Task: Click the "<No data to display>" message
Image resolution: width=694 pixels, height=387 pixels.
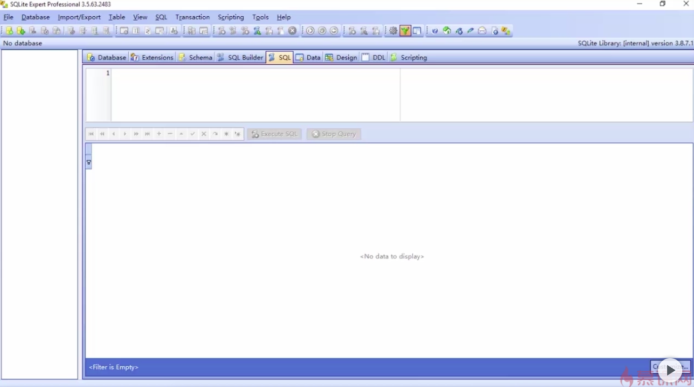Action: click(x=392, y=256)
